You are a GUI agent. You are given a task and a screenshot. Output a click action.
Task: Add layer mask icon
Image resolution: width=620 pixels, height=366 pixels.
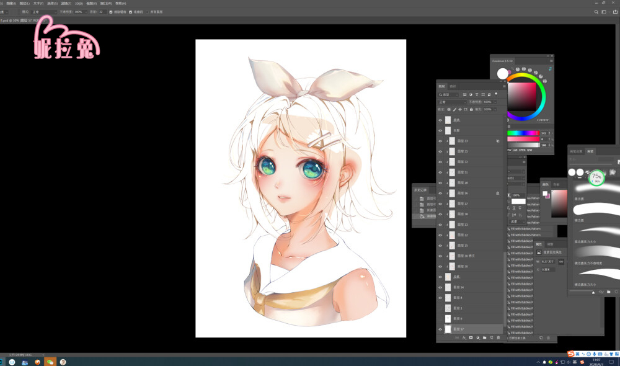point(471,337)
